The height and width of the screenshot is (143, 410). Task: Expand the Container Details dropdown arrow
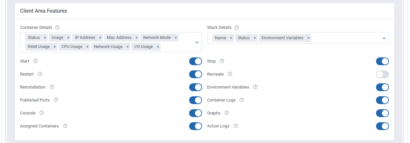tap(197, 42)
